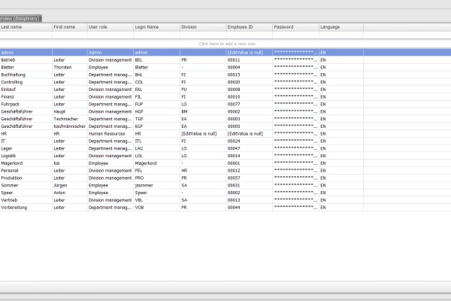Viewport: 451px width, 301px height.
Task: Click the HR row's null Division cell
Action: click(x=203, y=134)
